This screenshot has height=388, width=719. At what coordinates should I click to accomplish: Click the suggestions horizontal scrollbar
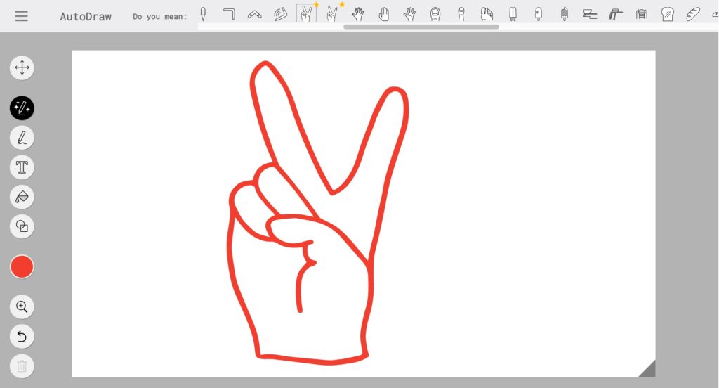pos(421,27)
